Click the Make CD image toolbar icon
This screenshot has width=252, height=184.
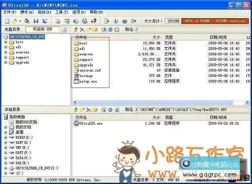pos(58,21)
